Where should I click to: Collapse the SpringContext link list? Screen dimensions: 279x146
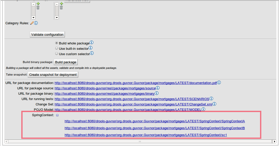point(57,115)
